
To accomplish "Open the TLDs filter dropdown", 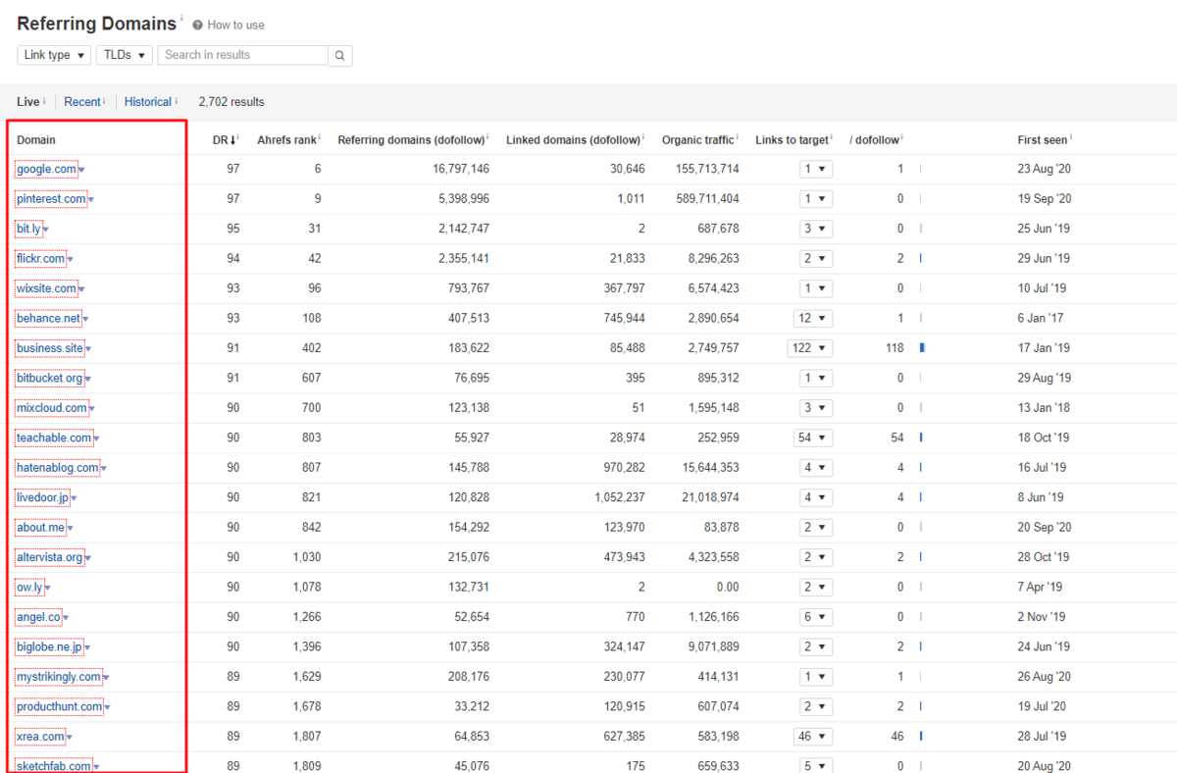I will point(125,55).
